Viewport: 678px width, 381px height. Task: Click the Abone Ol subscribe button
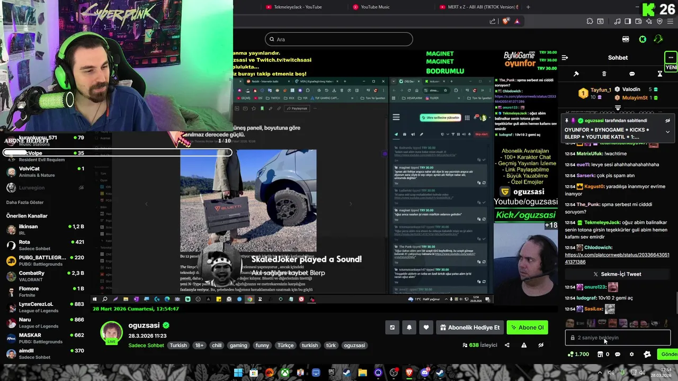pos(527,328)
